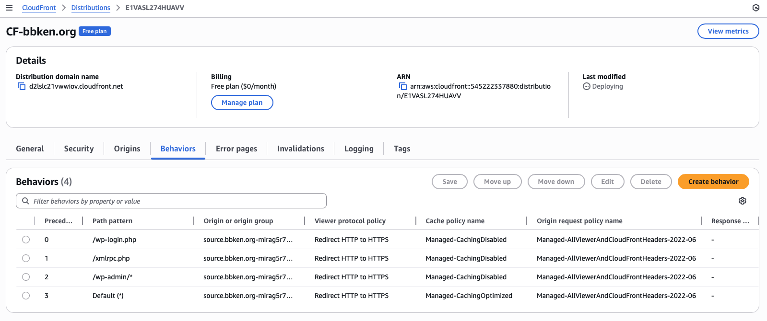The height and width of the screenshot is (321, 767).
Task: Copy the distribution domain name
Action: pyautogui.click(x=22, y=86)
